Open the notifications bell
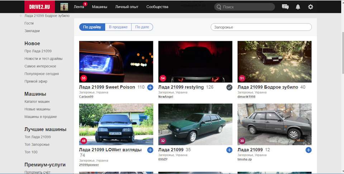 [298, 7]
